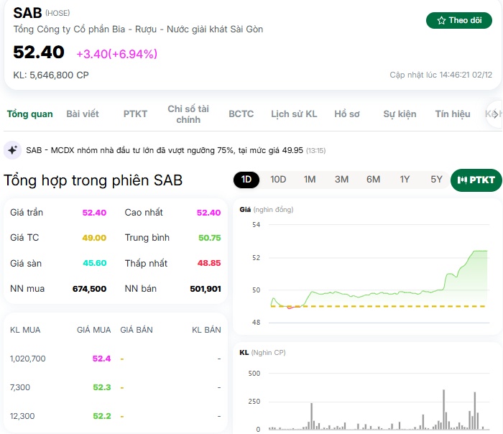This screenshot has height=434, width=503.
Task: Click the Giá TC value 49.00
Action: click(94, 238)
